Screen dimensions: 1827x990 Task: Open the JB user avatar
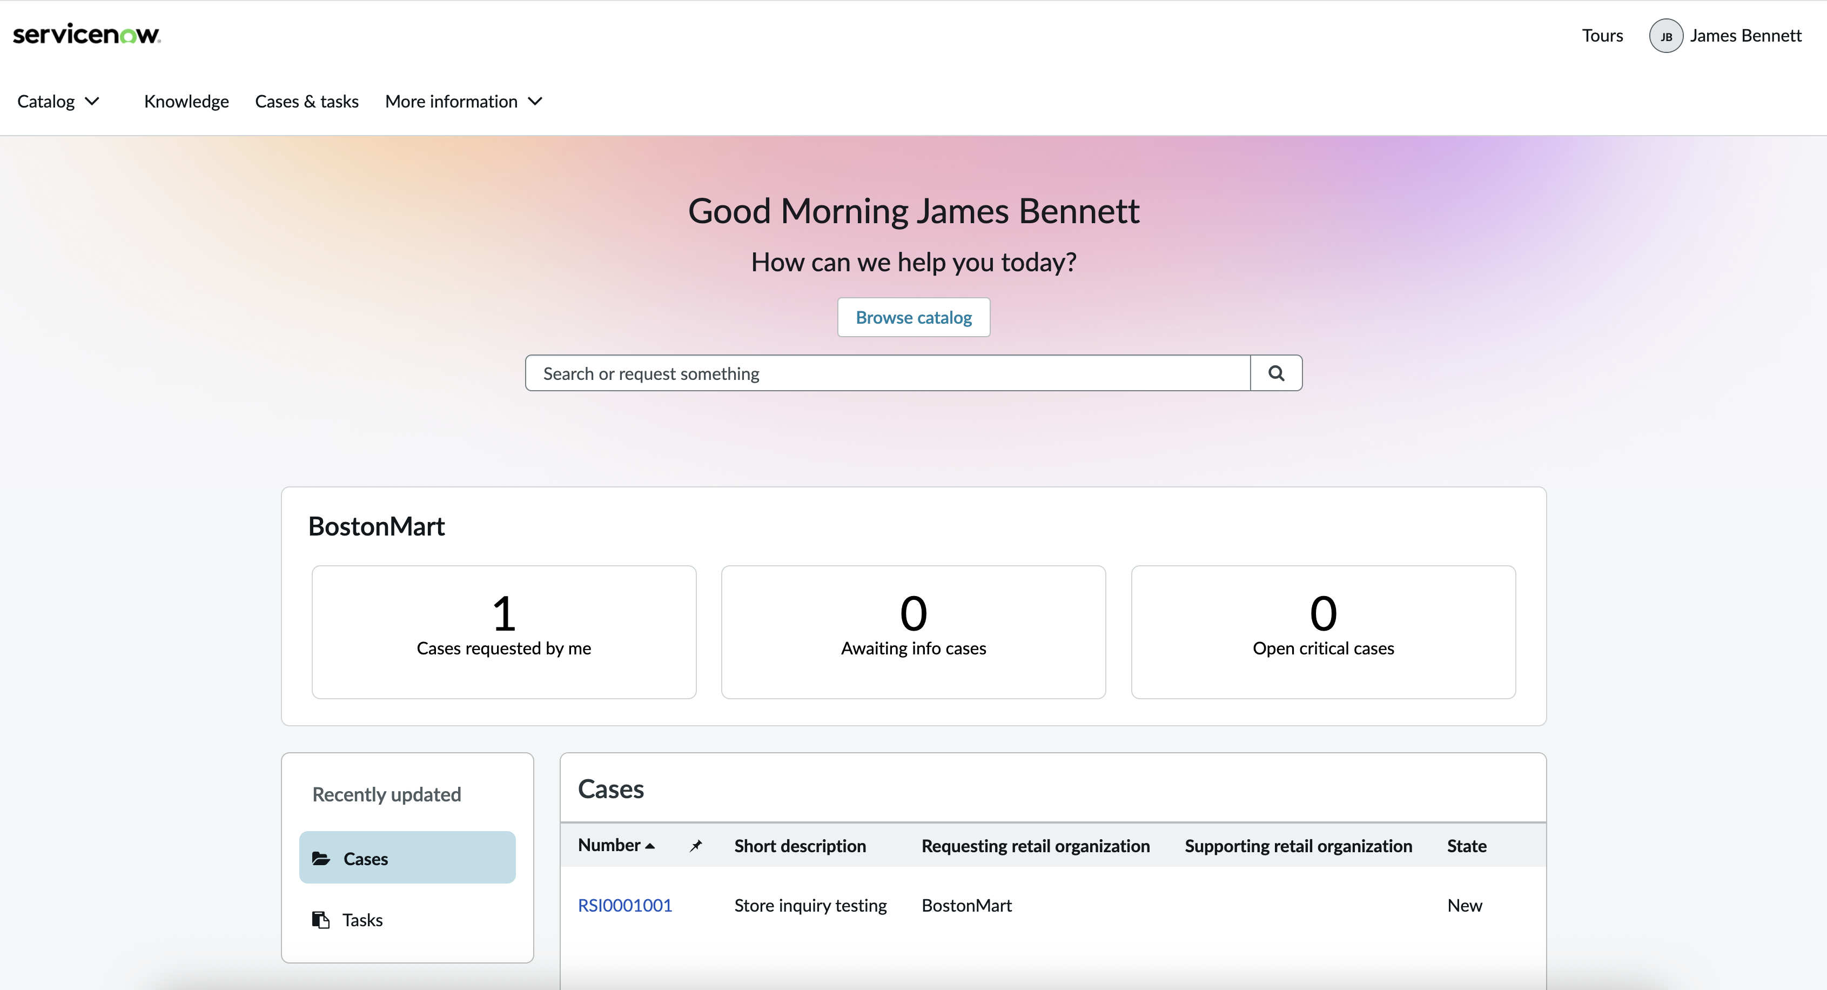pos(1665,36)
